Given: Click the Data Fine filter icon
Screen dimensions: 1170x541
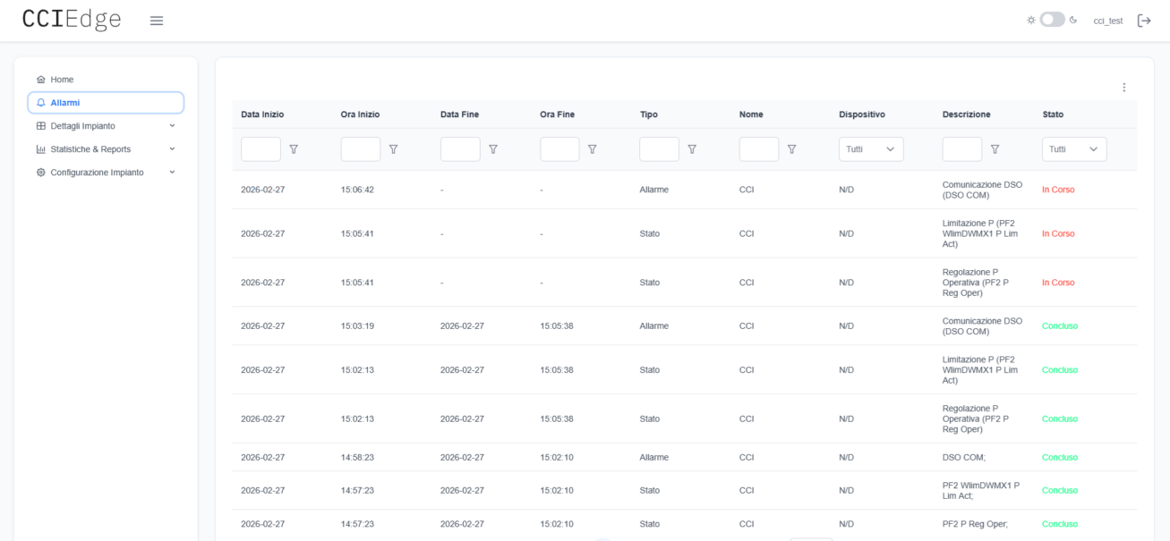Looking at the screenshot, I should tap(493, 149).
